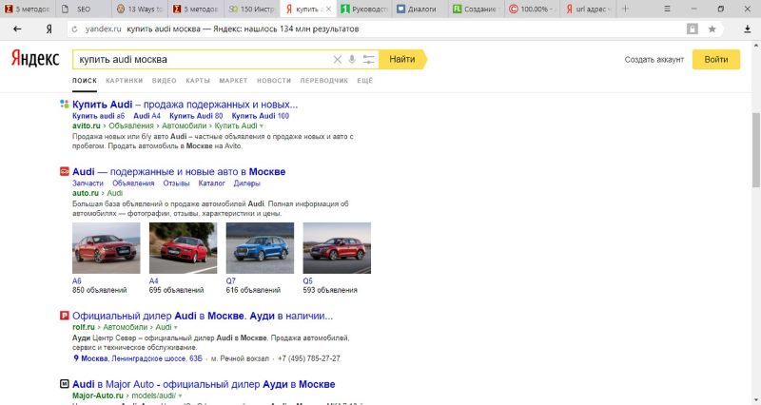This screenshot has height=405, width=761.
Task: Switch to the НОВОСТИ search tab
Action: (274, 81)
